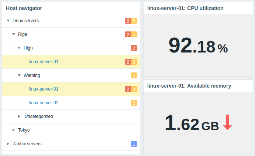
Task: Click the orange 5 badge on Warning row
Action: click(x=134, y=75)
